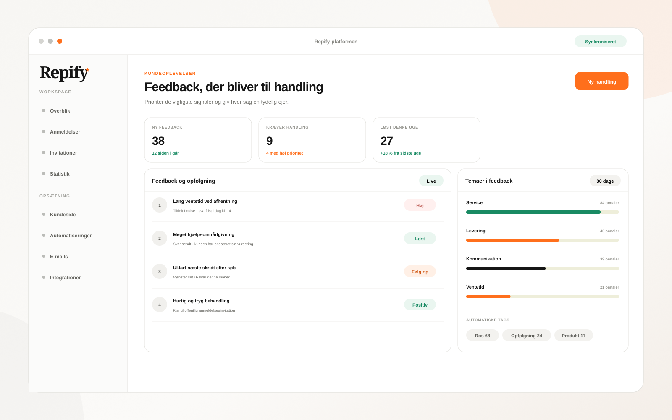Image resolution: width=672 pixels, height=420 pixels.
Task: Click '84 omtaler' count
Action: click(609, 203)
